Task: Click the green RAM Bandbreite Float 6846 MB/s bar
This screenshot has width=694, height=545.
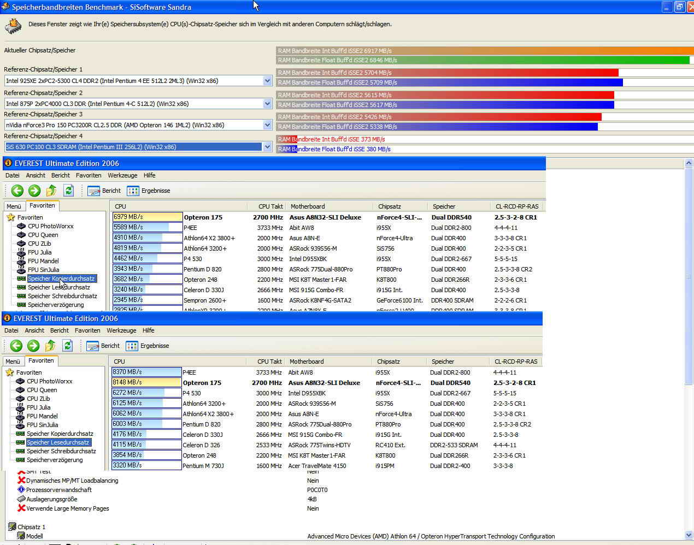Action: pyautogui.click(x=483, y=60)
